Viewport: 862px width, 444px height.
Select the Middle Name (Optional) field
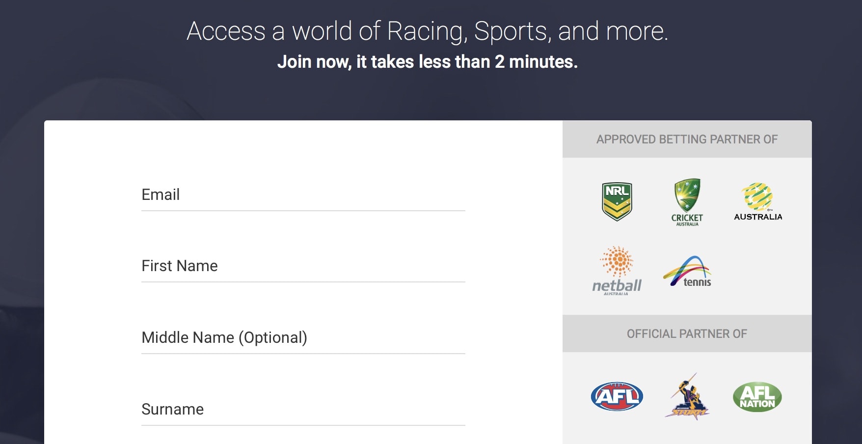click(x=303, y=338)
